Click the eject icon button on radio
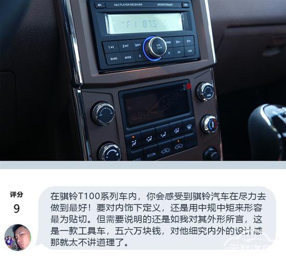The height and width of the screenshot is (264, 286). (x=100, y=5)
